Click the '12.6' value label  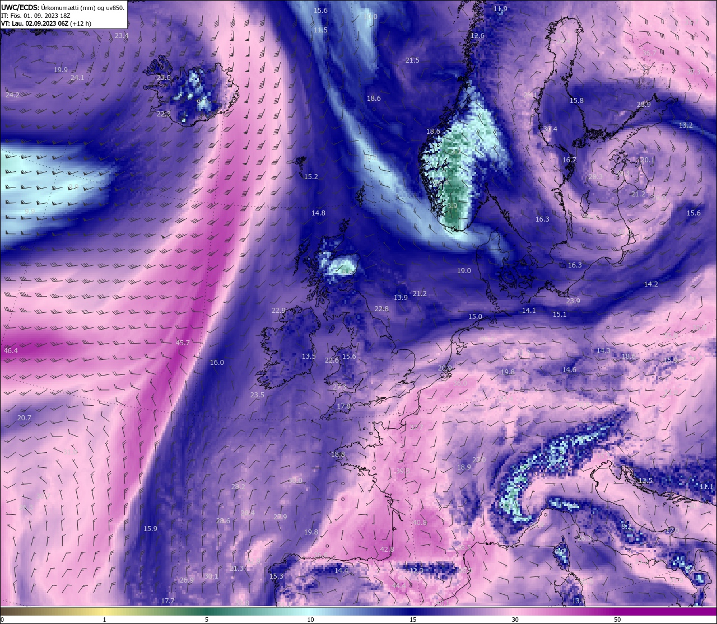[x=477, y=36]
